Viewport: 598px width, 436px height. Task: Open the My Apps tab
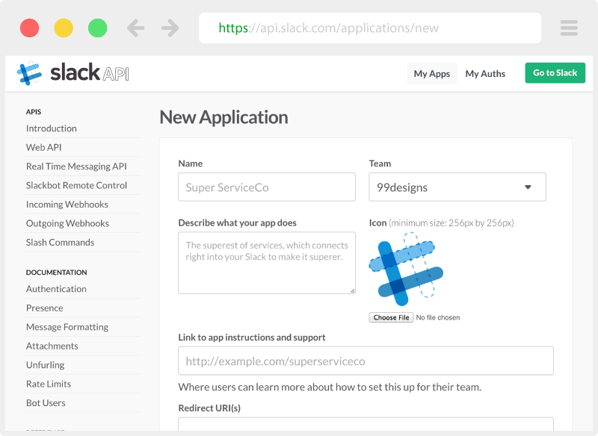click(432, 73)
